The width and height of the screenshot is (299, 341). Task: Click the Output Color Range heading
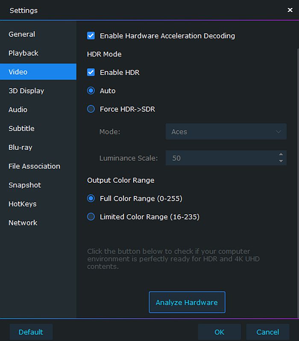[x=121, y=180]
